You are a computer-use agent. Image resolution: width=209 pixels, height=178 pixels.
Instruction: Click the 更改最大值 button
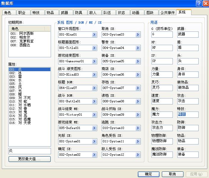pyautogui.click(x=30, y=159)
